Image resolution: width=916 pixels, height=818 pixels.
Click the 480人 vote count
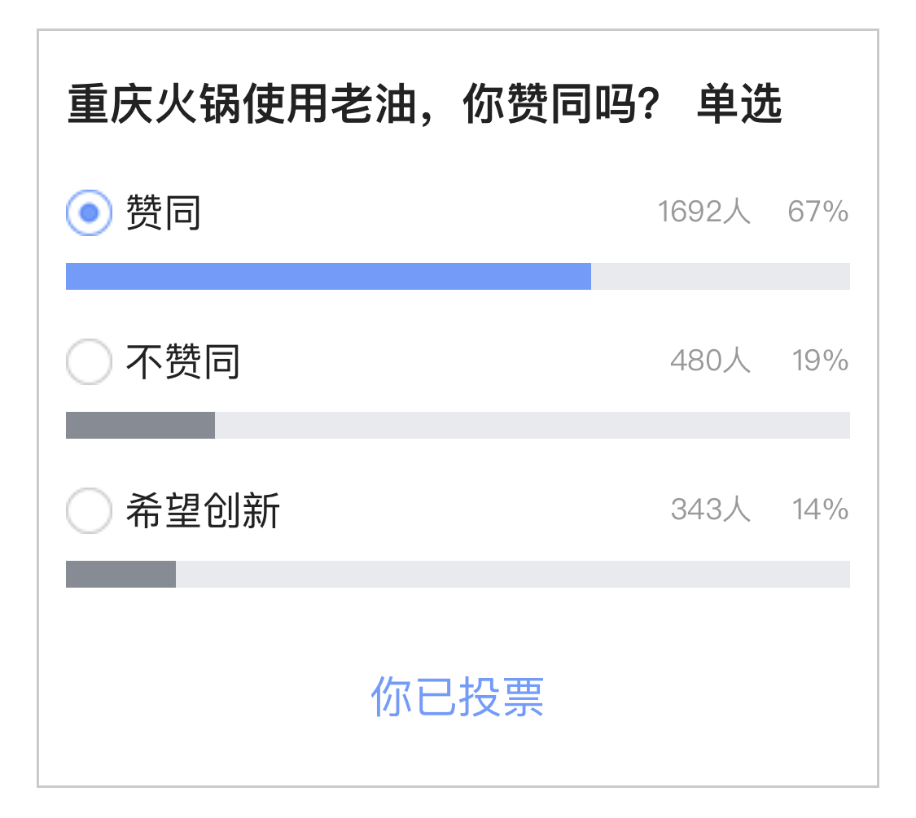[x=712, y=361]
